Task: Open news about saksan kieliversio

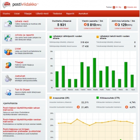Action: point(21,109)
